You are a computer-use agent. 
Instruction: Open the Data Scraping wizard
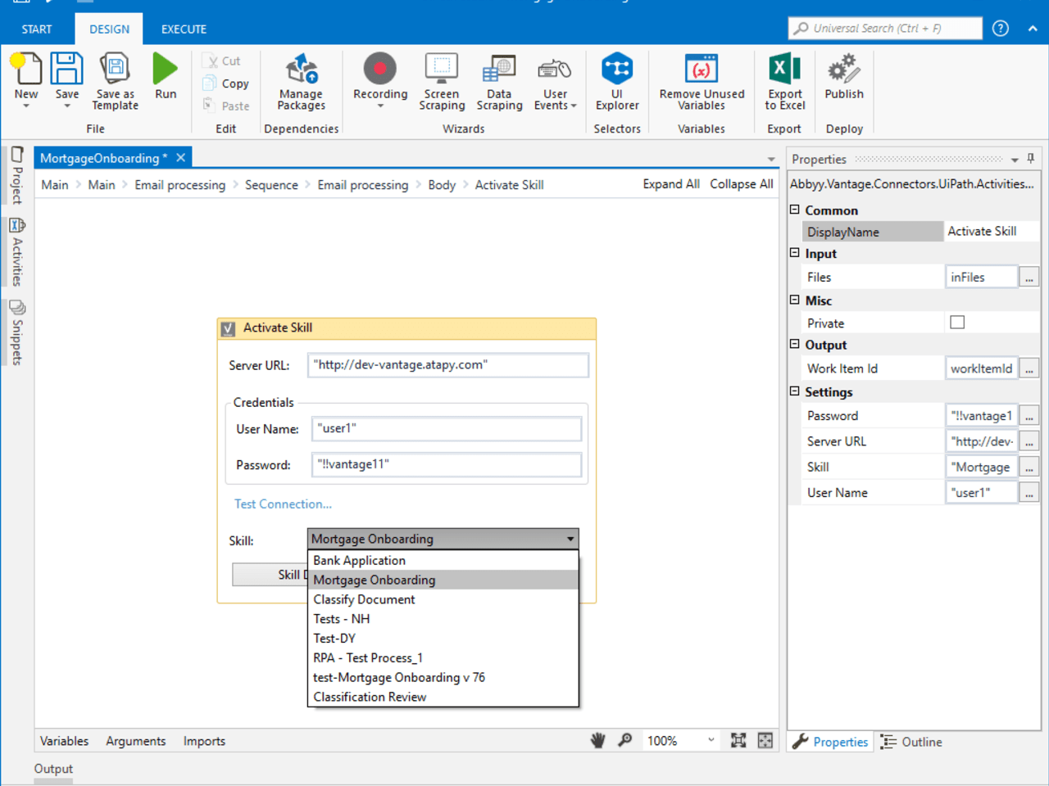[x=499, y=80]
